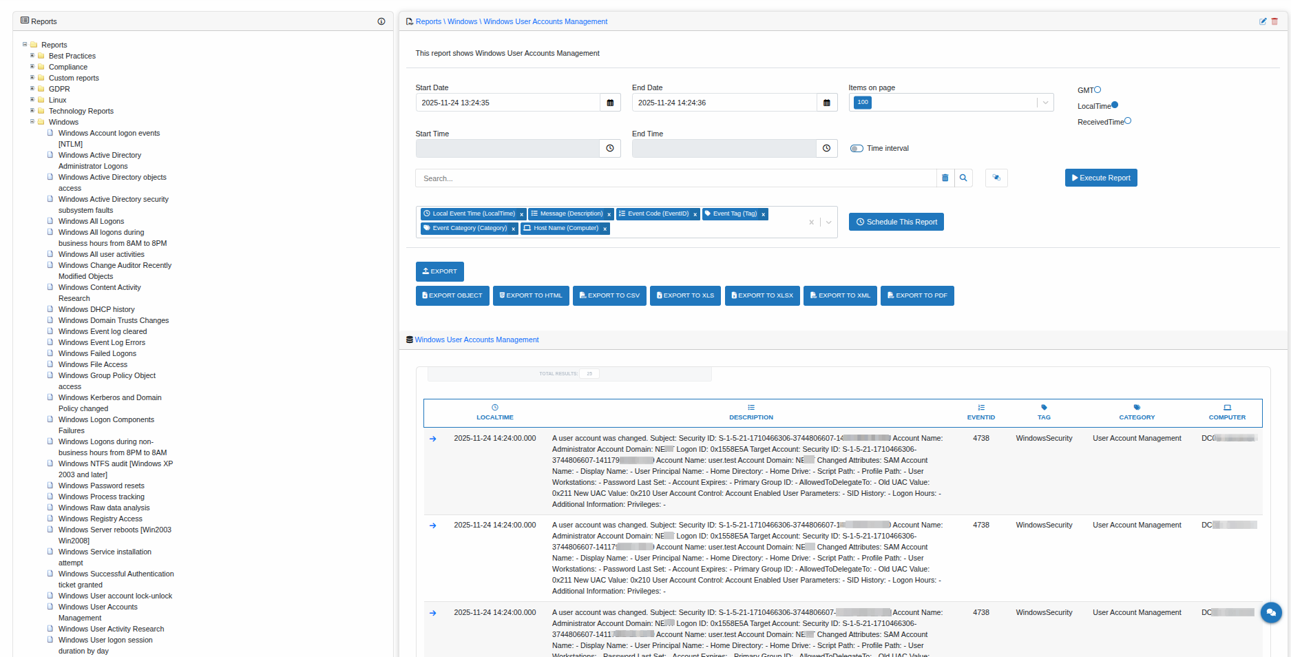This screenshot has width=1291, height=657.
Task: Clear the search field using trash icon
Action: [945, 178]
